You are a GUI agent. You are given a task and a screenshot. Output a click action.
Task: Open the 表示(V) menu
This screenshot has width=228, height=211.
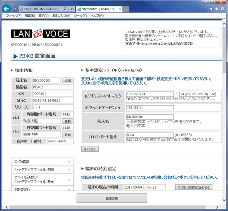(44, 16)
